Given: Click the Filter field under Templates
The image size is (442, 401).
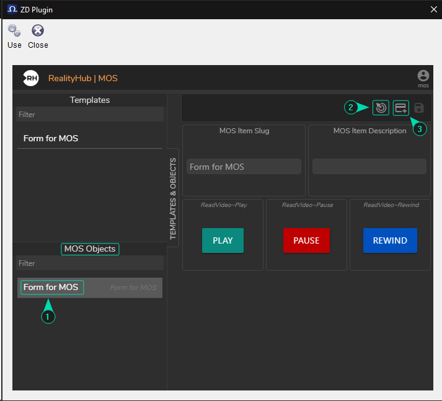Looking at the screenshot, I should click(90, 115).
